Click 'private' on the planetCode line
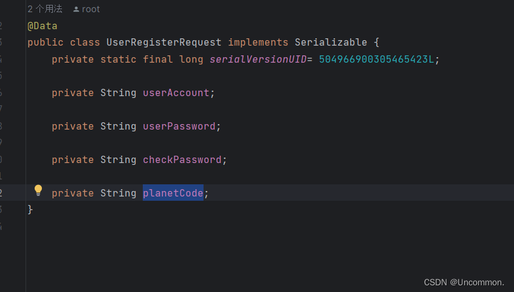Screen dimensions: 514x292 [73, 193]
